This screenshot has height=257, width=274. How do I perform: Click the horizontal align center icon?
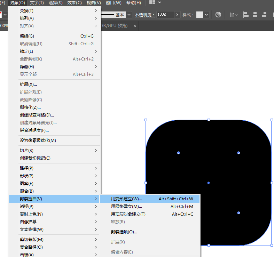pyautogui.click(x=255, y=15)
